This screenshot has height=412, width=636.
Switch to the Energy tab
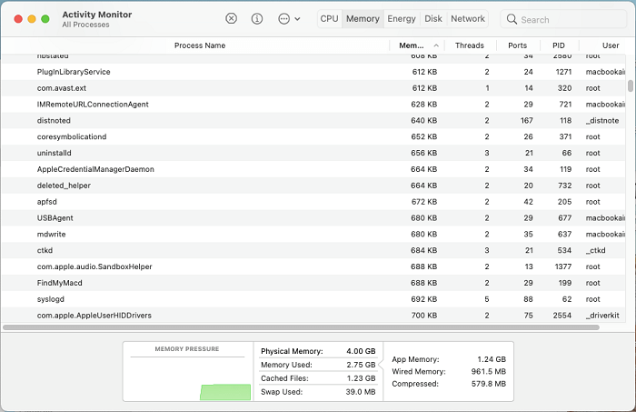402,19
